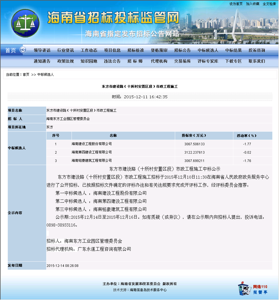Select the bold centered heading 东方市建设路（十所村安置区段）市政工程施工
The height and width of the screenshot is (300, 279).
coord(139,87)
